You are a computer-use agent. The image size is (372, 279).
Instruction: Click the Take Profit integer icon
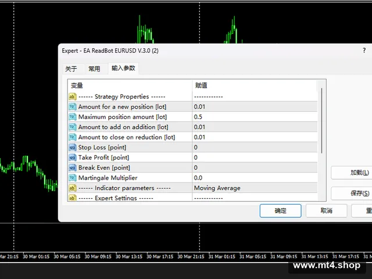(72, 158)
